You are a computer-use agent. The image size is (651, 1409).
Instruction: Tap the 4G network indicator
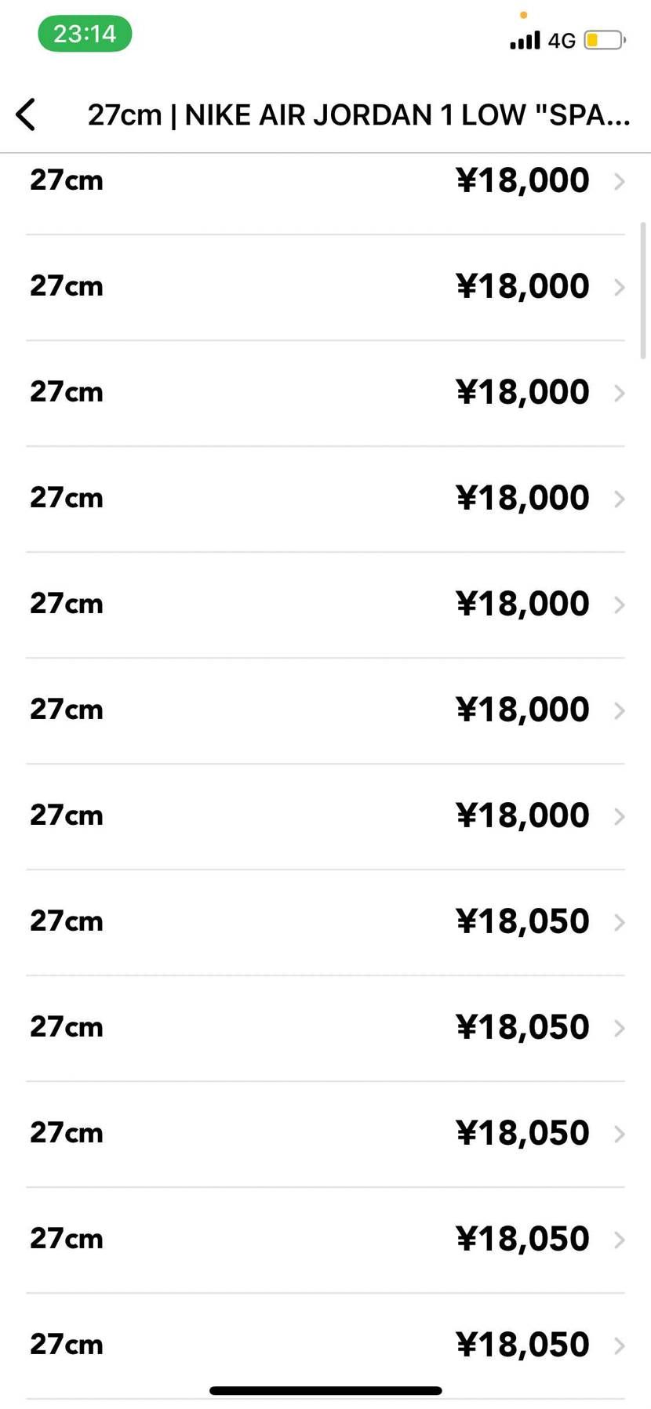click(562, 41)
